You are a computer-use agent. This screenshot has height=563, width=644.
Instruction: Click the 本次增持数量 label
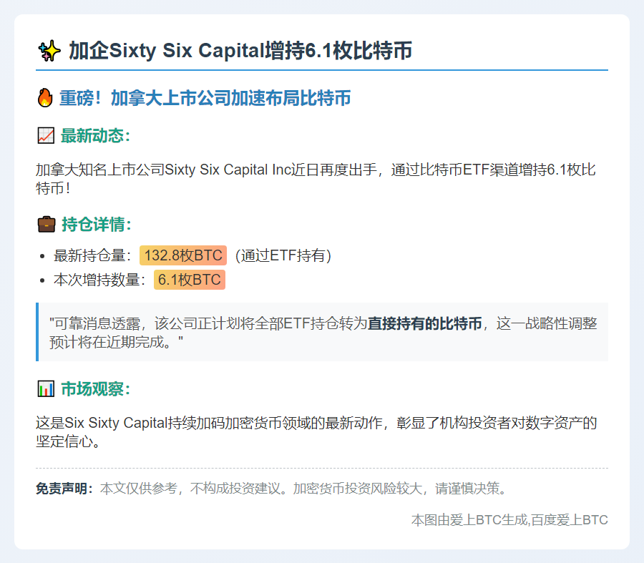[99, 280]
